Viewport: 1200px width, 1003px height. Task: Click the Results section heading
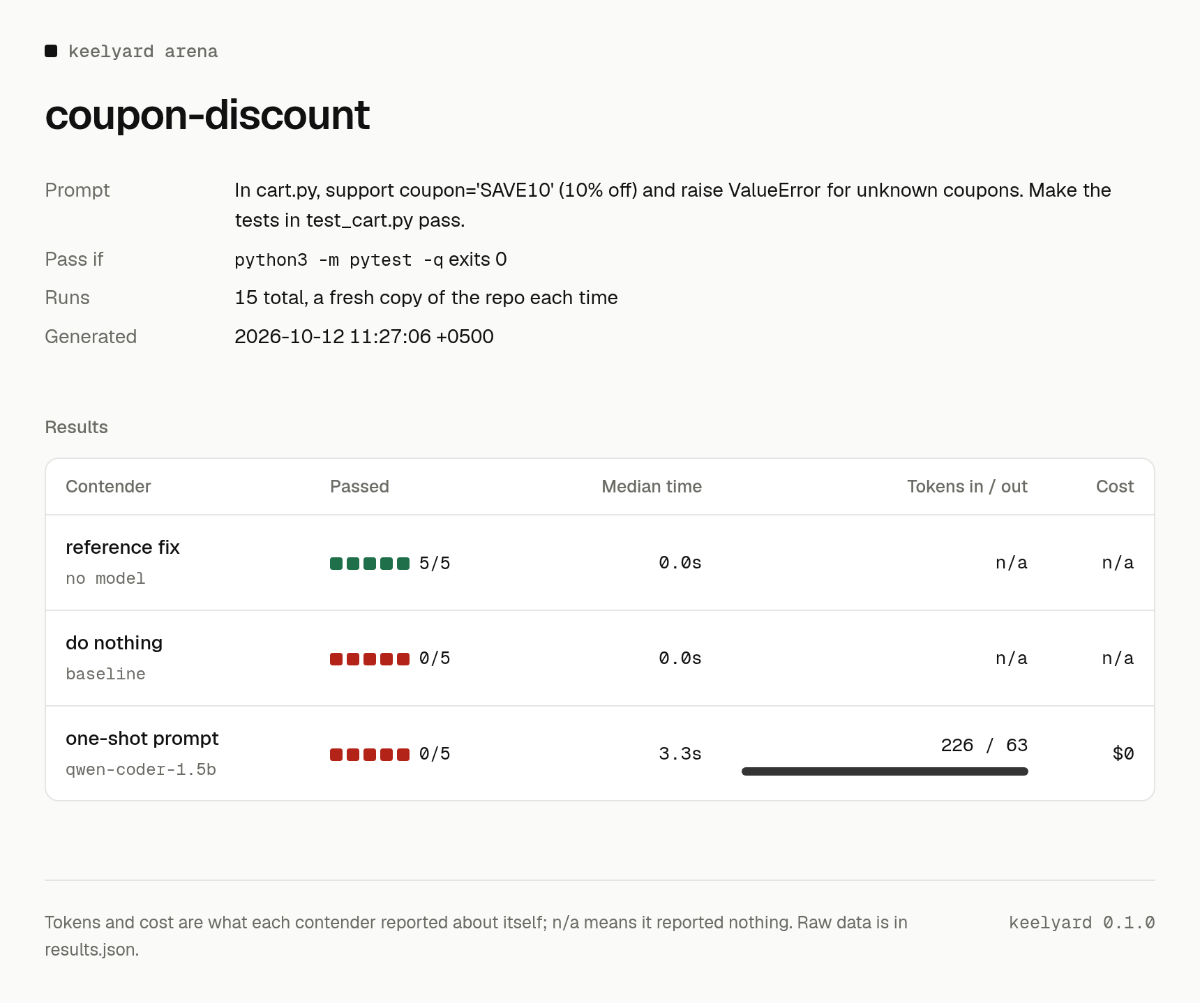(x=77, y=428)
